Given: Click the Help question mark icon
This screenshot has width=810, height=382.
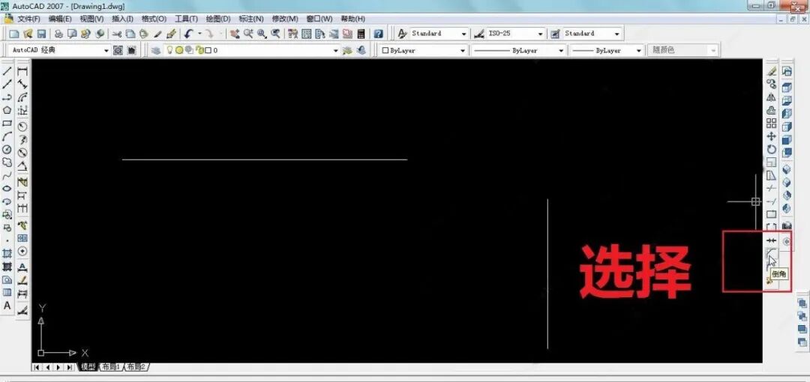Looking at the screenshot, I should (x=379, y=34).
